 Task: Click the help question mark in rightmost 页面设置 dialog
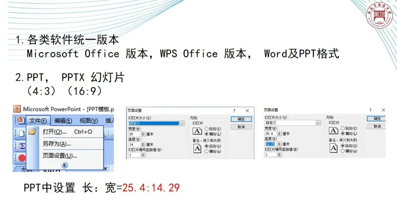(371, 110)
